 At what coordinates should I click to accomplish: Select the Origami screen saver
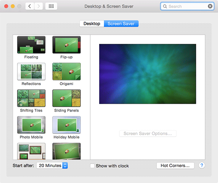pyautogui.click(x=66, y=72)
